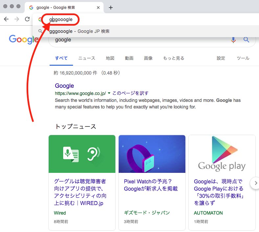Click the 'AUTOMATON' source label
The width and height of the screenshot is (259, 232).
[208, 213]
